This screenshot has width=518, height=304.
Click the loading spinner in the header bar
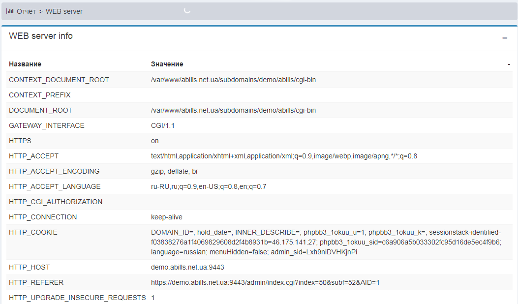[187, 11]
